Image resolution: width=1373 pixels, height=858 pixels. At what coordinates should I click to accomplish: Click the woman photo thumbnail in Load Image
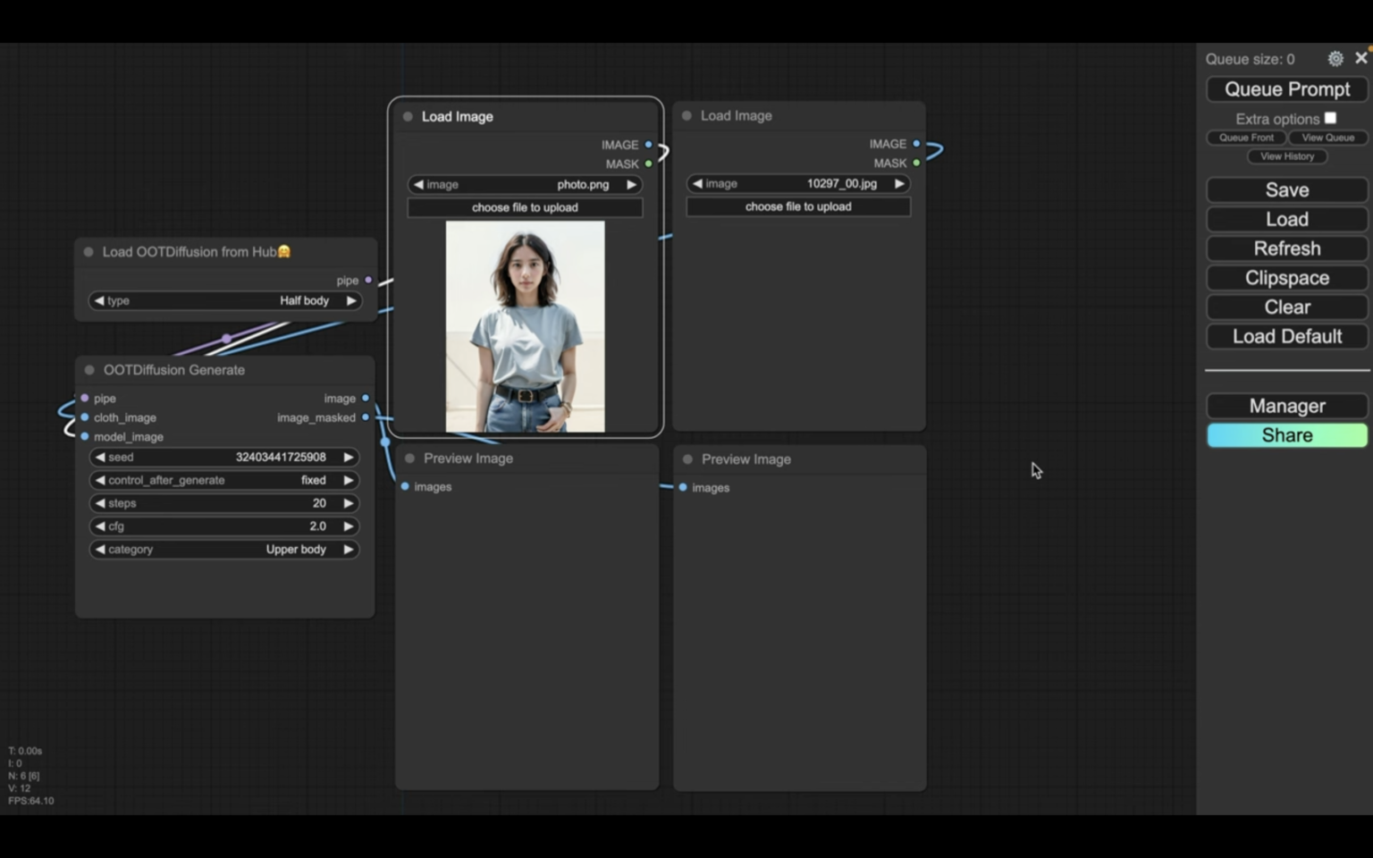pyautogui.click(x=525, y=326)
